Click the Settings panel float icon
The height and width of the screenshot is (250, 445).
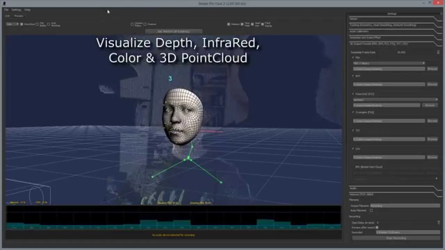click(441, 14)
